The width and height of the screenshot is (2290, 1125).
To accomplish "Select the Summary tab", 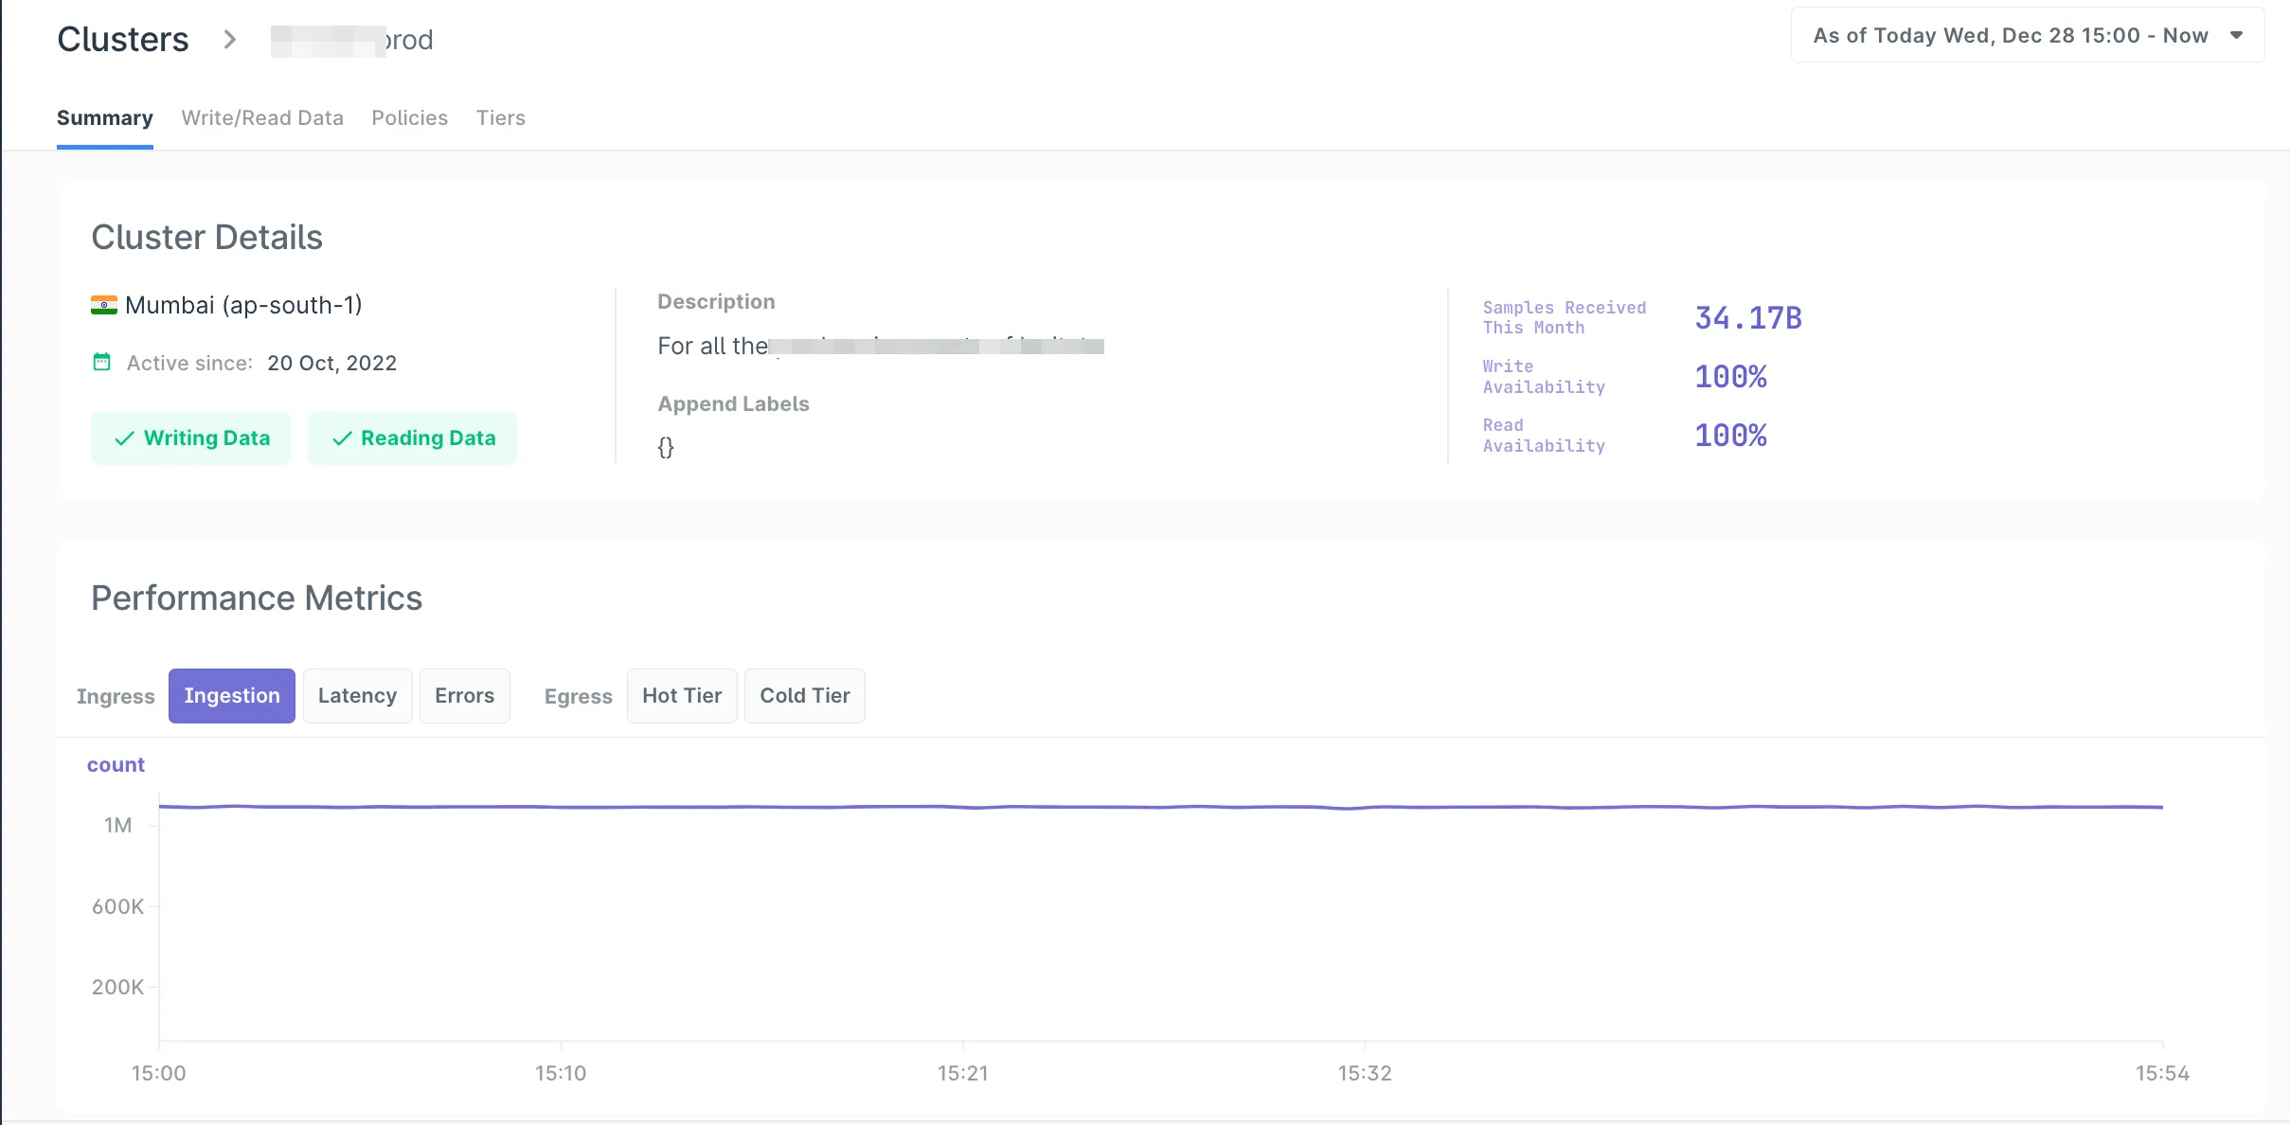I will [104, 117].
